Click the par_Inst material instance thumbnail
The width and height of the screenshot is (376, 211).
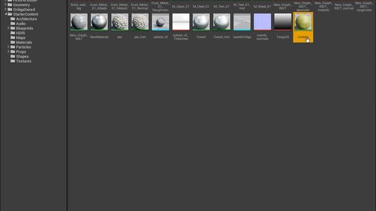tap(140, 22)
